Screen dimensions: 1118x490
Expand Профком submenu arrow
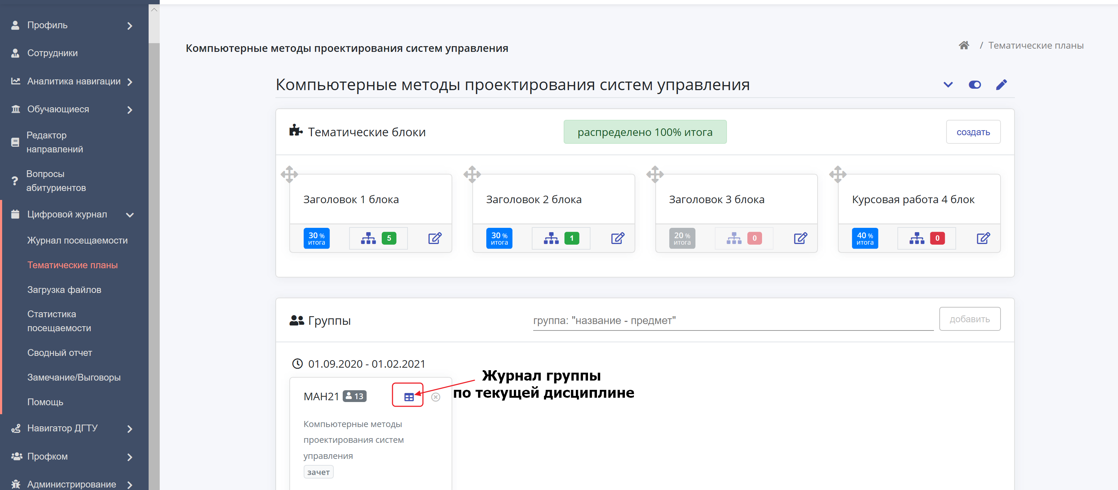click(129, 457)
